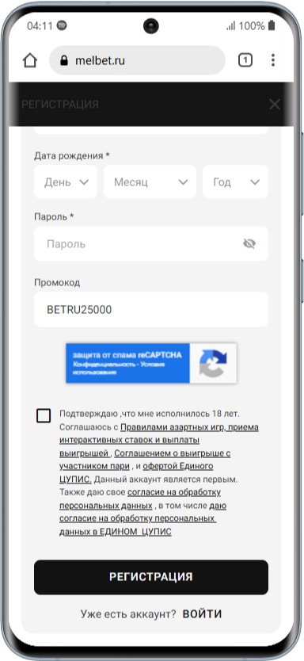Click the 04:11 clock text
The width and height of the screenshot is (304, 661).
[x=40, y=26]
